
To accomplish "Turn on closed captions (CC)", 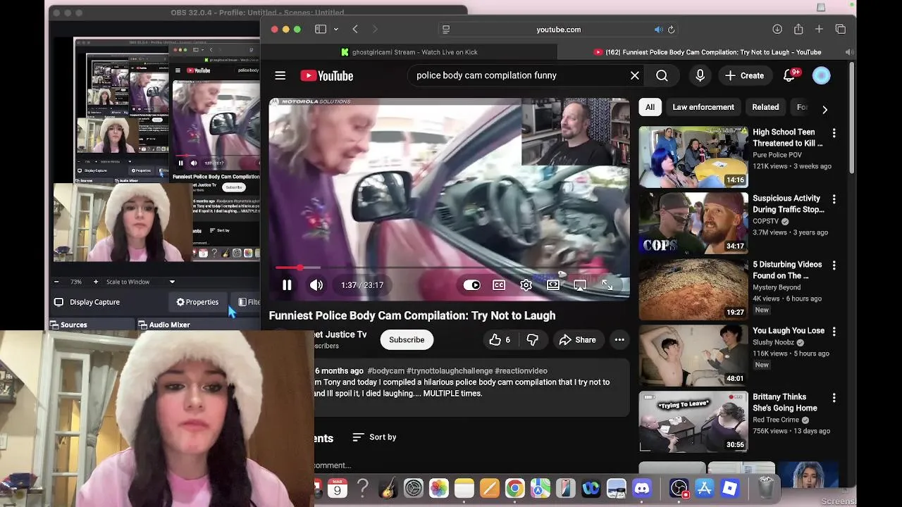I will pyautogui.click(x=499, y=285).
